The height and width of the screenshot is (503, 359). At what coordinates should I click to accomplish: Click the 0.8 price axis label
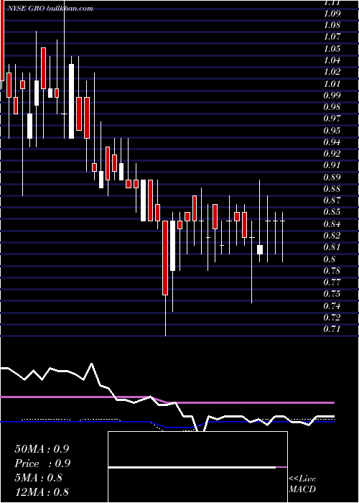330,259
